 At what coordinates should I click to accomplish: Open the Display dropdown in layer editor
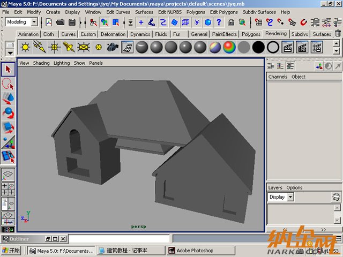click(x=290, y=197)
